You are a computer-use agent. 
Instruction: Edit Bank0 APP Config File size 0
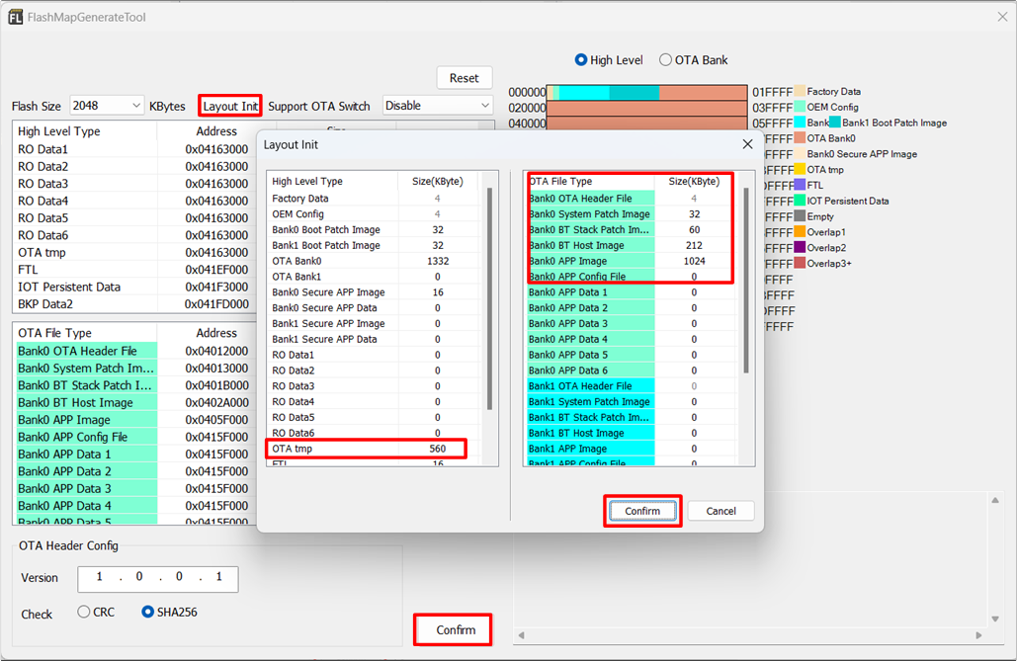[694, 277]
